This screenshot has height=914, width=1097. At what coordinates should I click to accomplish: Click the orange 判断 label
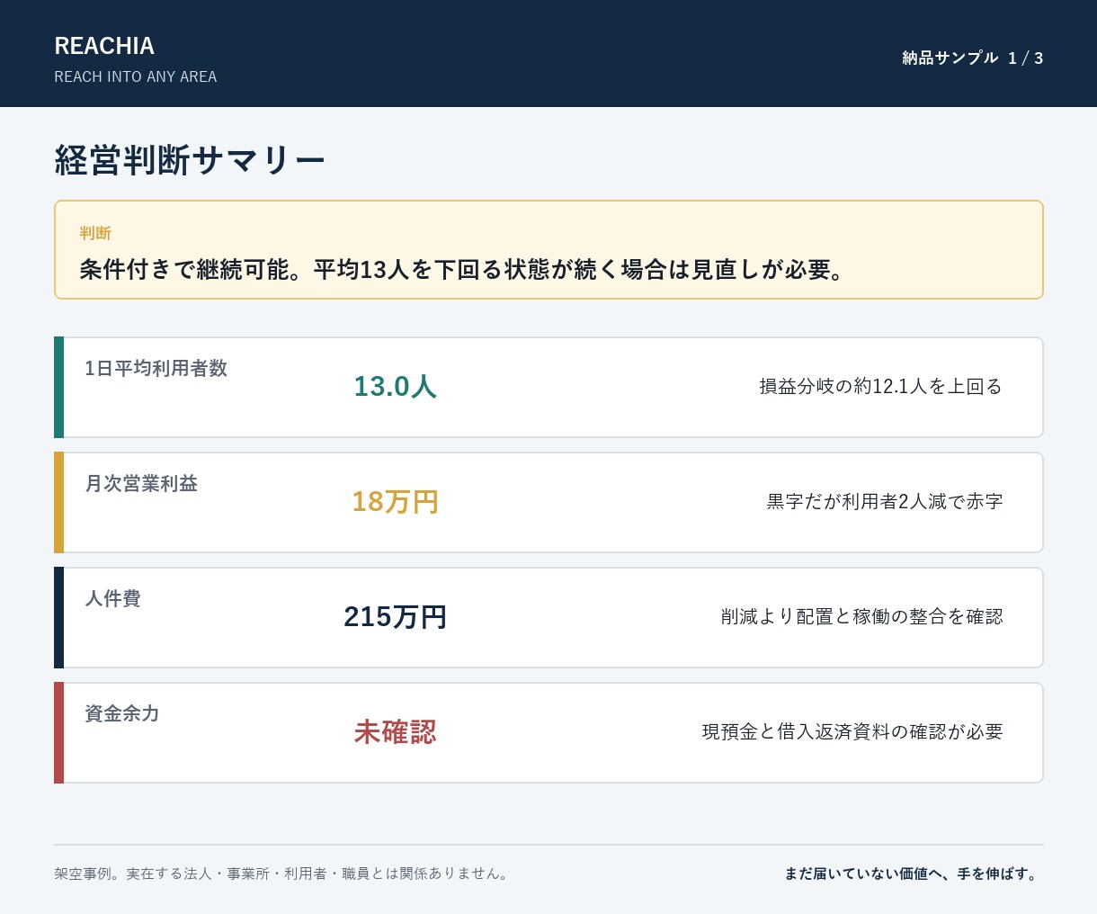(95, 233)
